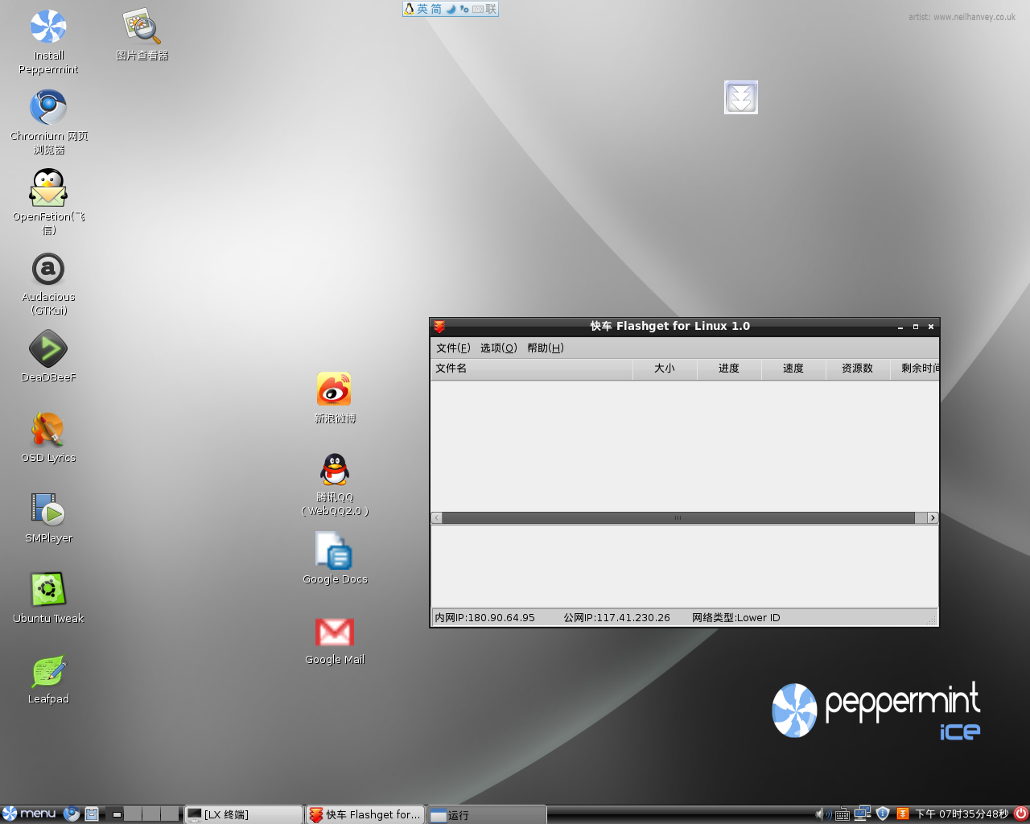Open the file manager from the taskbar quick launch
The width and height of the screenshot is (1030, 824).
pos(92,814)
